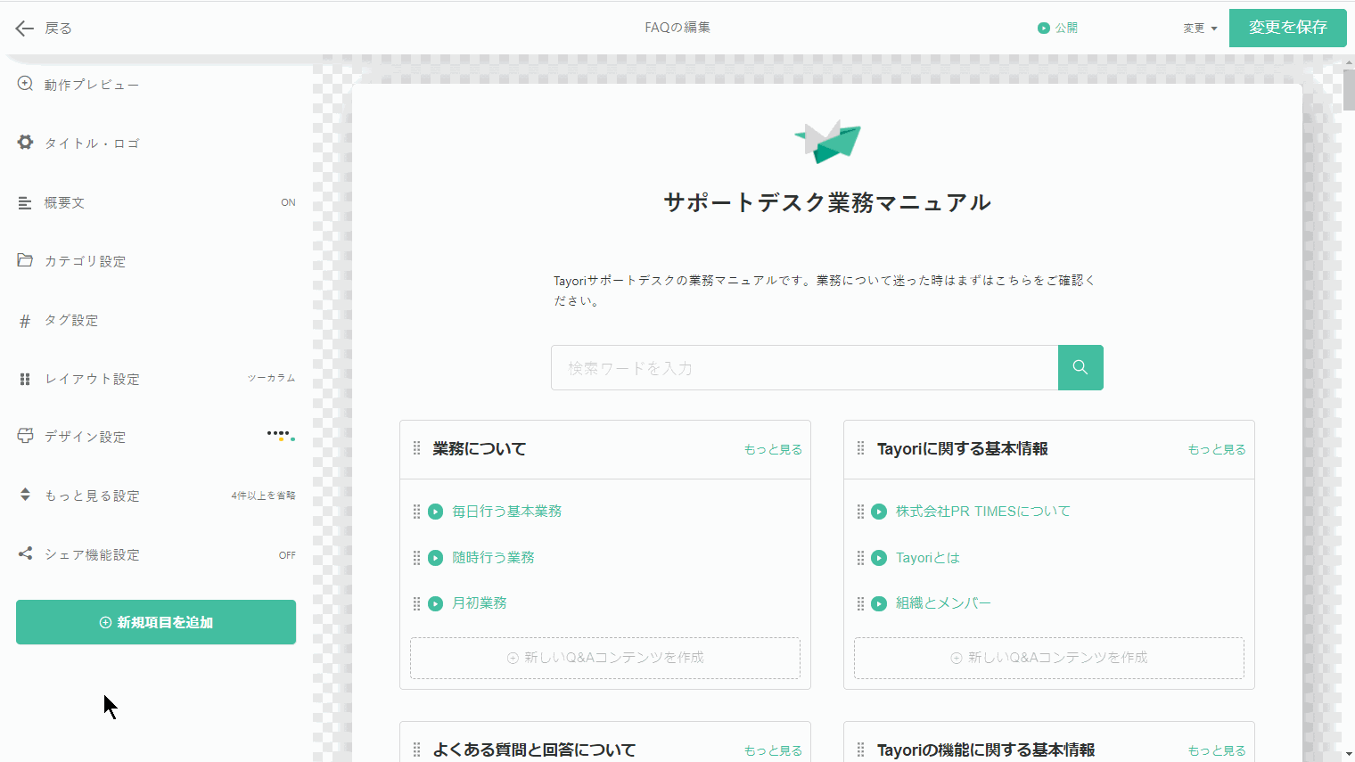1355x762 pixels.
Task: Expand もっと見る for Tayoriに関する基本情報
Action: [1216, 449]
